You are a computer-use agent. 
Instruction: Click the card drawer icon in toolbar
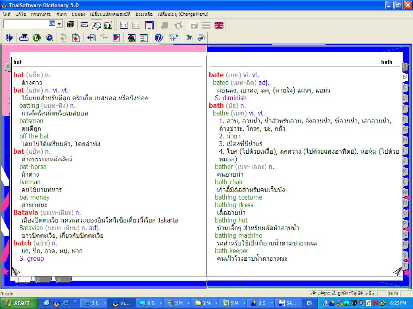[x=84, y=25]
